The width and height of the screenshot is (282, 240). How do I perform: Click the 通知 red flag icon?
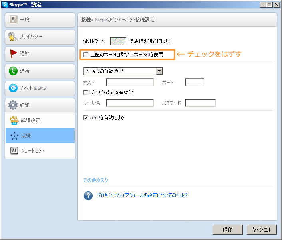[13, 54]
